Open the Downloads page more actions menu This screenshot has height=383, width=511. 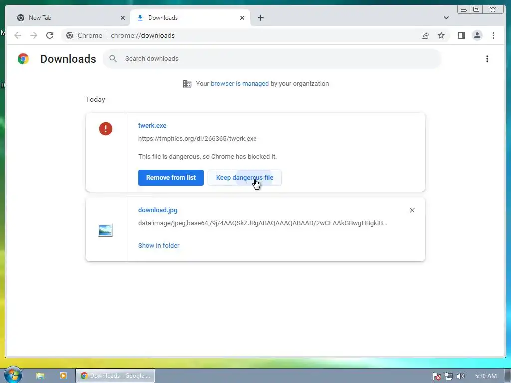tap(487, 59)
